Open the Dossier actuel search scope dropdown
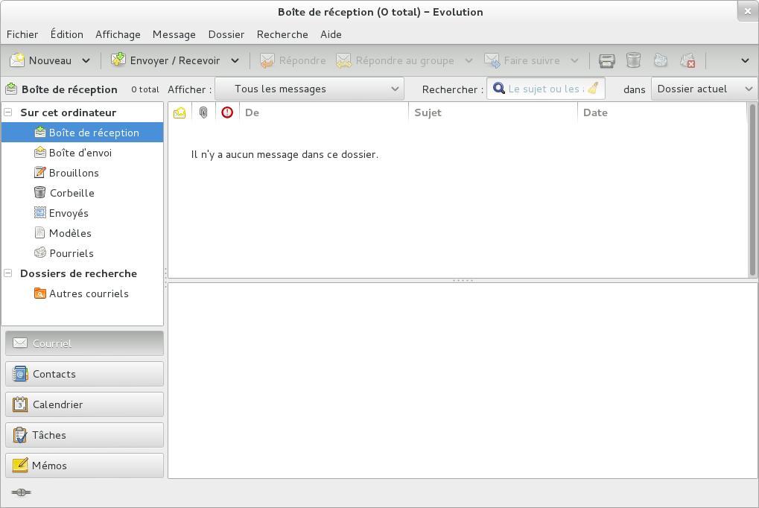 click(703, 89)
